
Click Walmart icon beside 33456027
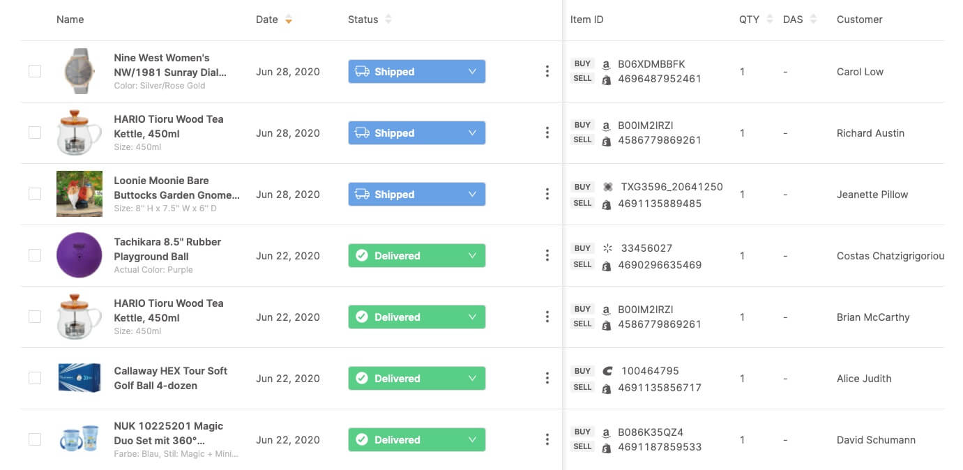click(x=607, y=248)
